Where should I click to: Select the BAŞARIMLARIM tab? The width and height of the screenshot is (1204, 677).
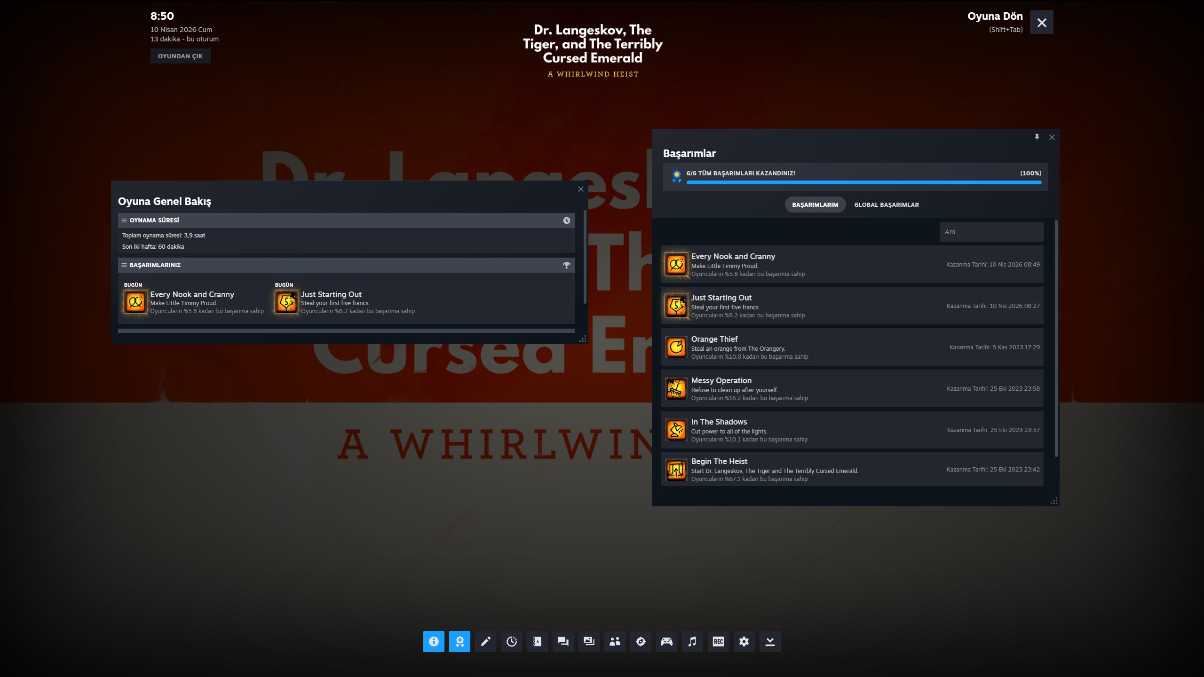[815, 205]
